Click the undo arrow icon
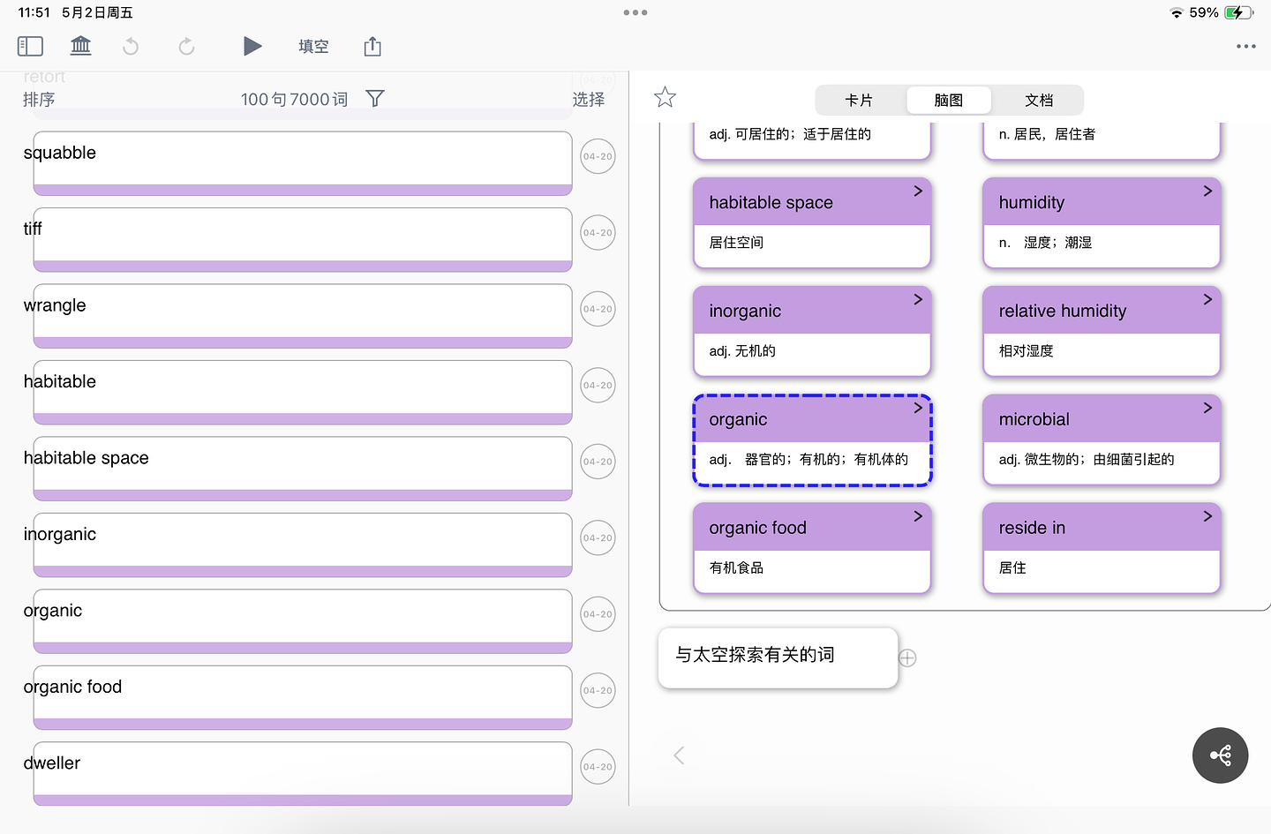The image size is (1271, 834). coord(131,46)
